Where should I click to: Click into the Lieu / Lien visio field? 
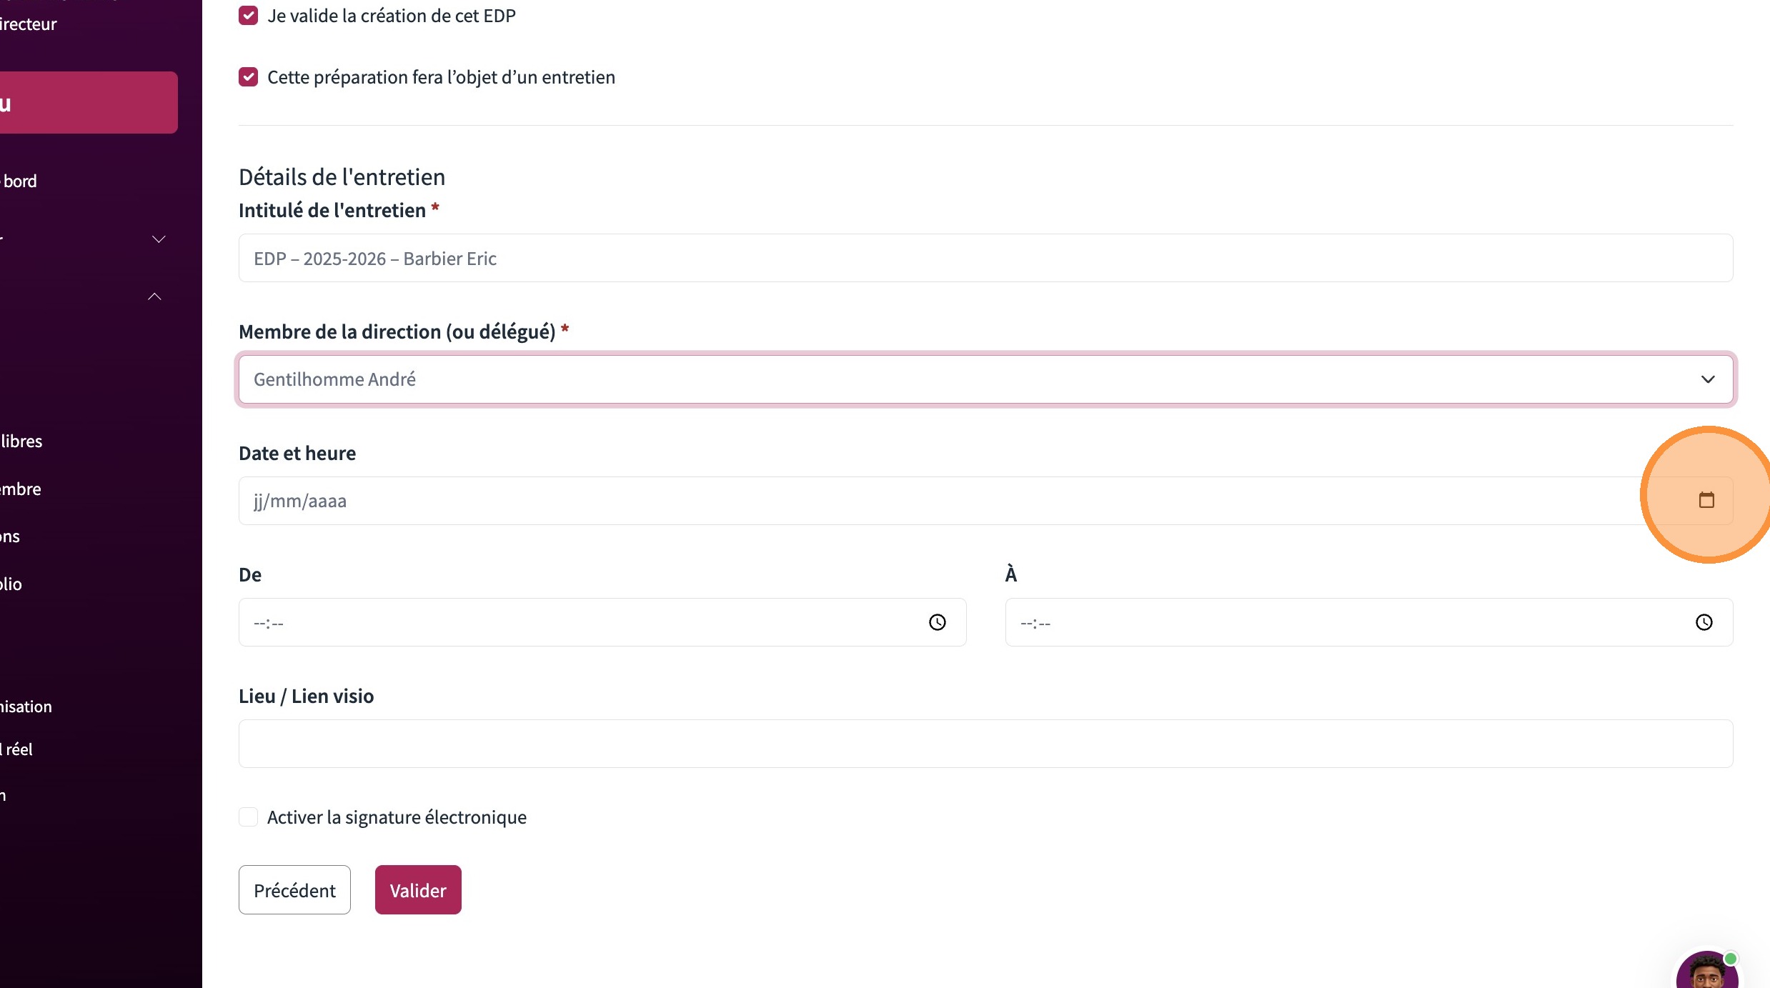pyautogui.click(x=985, y=744)
